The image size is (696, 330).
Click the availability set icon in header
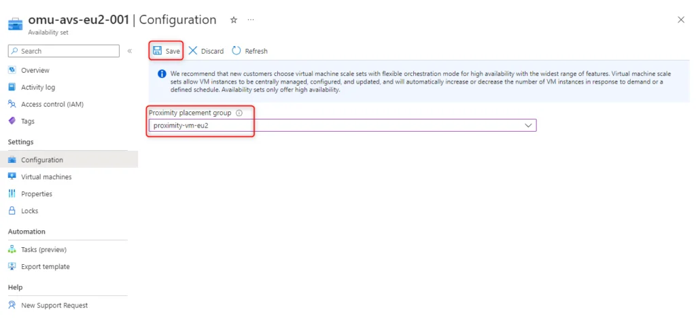point(16,23)
